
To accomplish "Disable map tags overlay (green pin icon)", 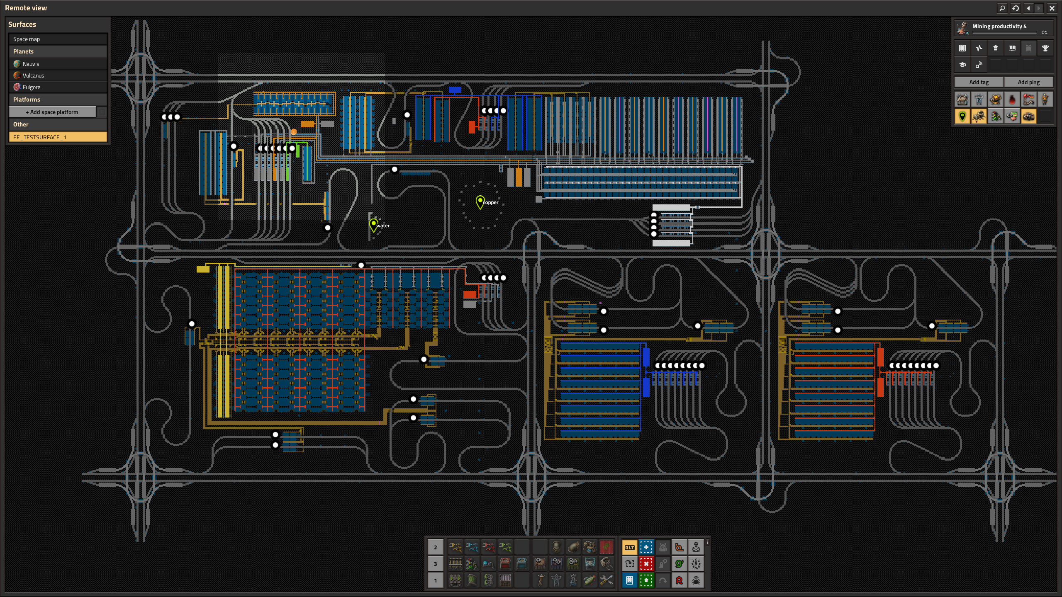I will 962,116.
